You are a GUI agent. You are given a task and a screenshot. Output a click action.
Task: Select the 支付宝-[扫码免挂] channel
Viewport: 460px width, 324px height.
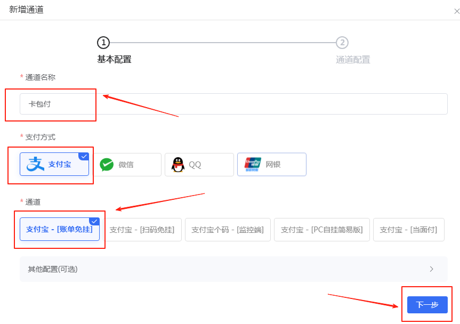[143, 230]
